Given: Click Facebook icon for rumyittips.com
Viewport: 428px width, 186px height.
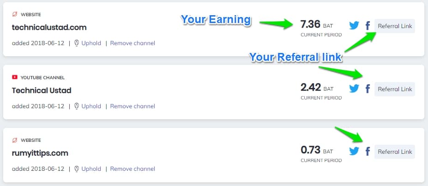Looking at the screenshot, I should pos(368,151).
